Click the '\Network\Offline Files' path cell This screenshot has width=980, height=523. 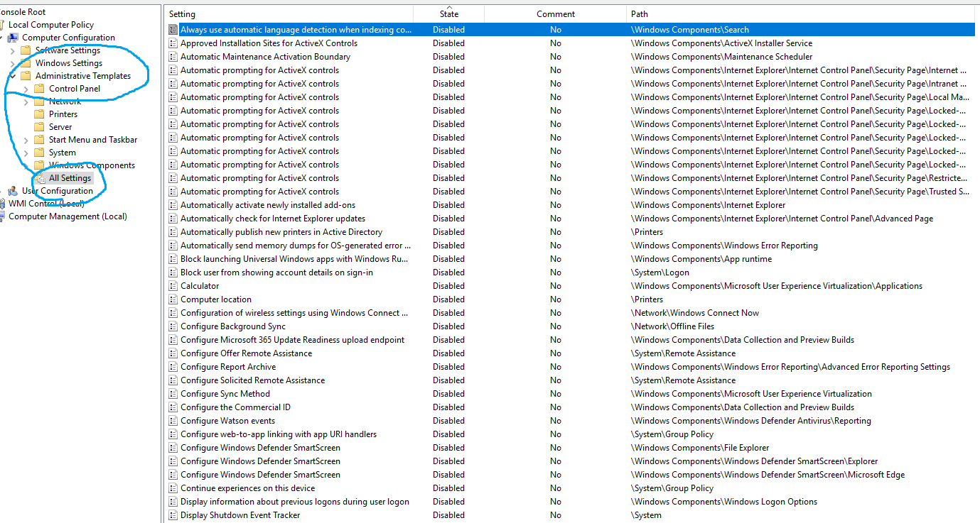[x=672, y=326]
